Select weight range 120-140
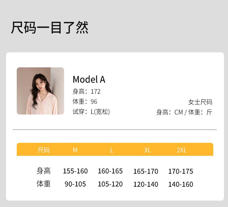This screenshot has width=228, height=207. point(146,184)
